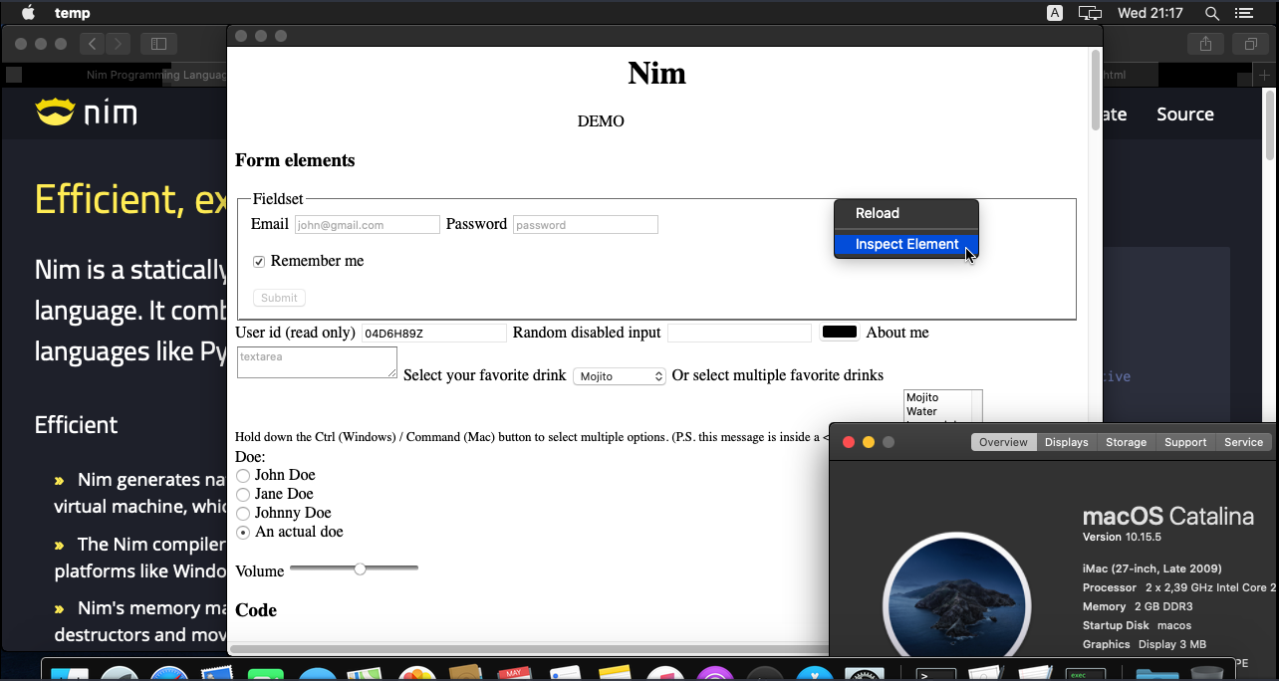Switch to the Support tab
1279x681 pixels.
1185,442
